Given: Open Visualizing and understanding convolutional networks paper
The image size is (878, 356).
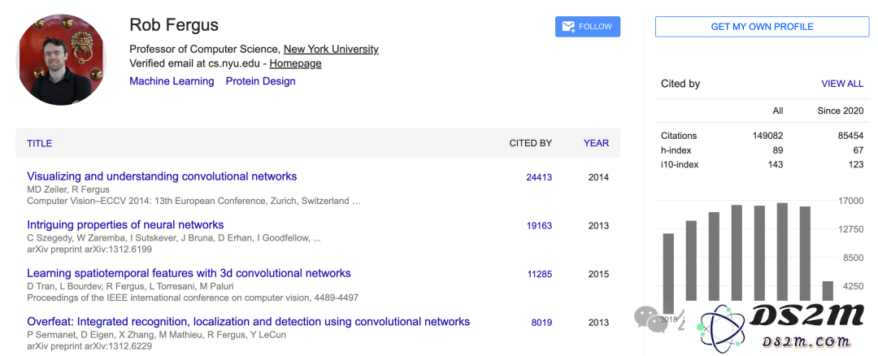Looking at the screenshot, I should [162, 176].
